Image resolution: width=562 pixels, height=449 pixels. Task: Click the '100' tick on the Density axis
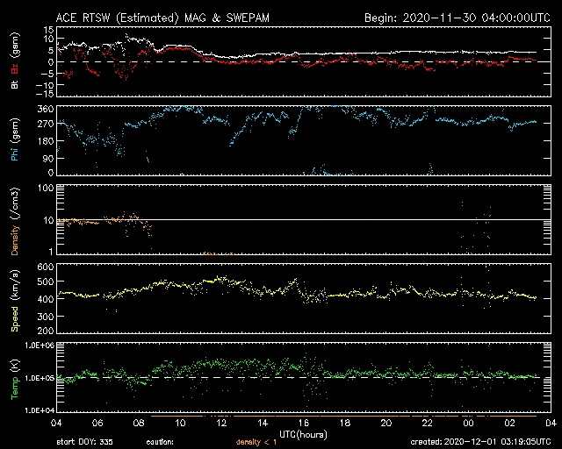(x=46, y=188)
